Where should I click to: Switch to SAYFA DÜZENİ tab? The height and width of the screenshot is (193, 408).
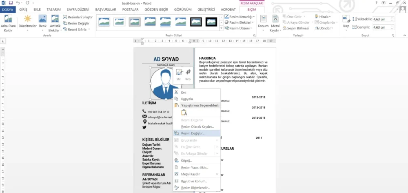coord(78,10)
